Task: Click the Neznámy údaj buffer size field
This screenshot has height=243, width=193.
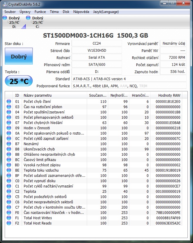Action: [173, 43]
